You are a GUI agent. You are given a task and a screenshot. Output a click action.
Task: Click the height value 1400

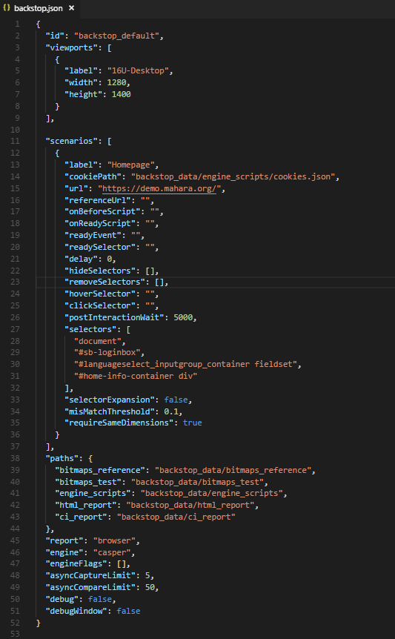122,95
